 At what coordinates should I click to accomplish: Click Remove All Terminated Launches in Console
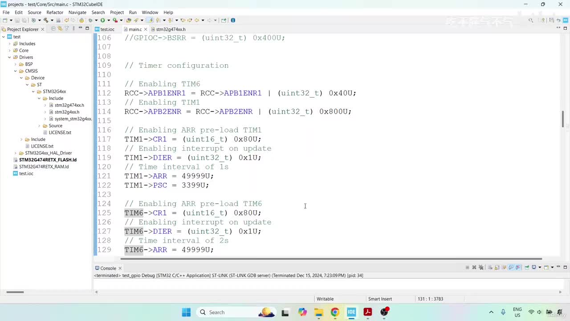pos(481,267)
